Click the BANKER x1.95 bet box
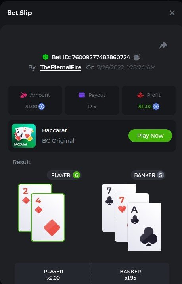This screenshot has width=182, height=284. (x=130, y=273)
